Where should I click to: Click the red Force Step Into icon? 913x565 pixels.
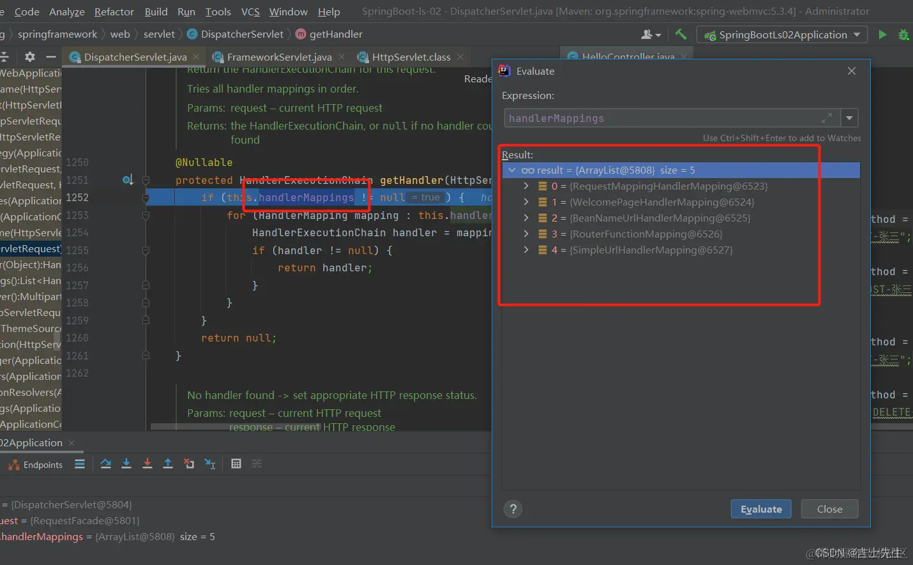tap(147, 464)
